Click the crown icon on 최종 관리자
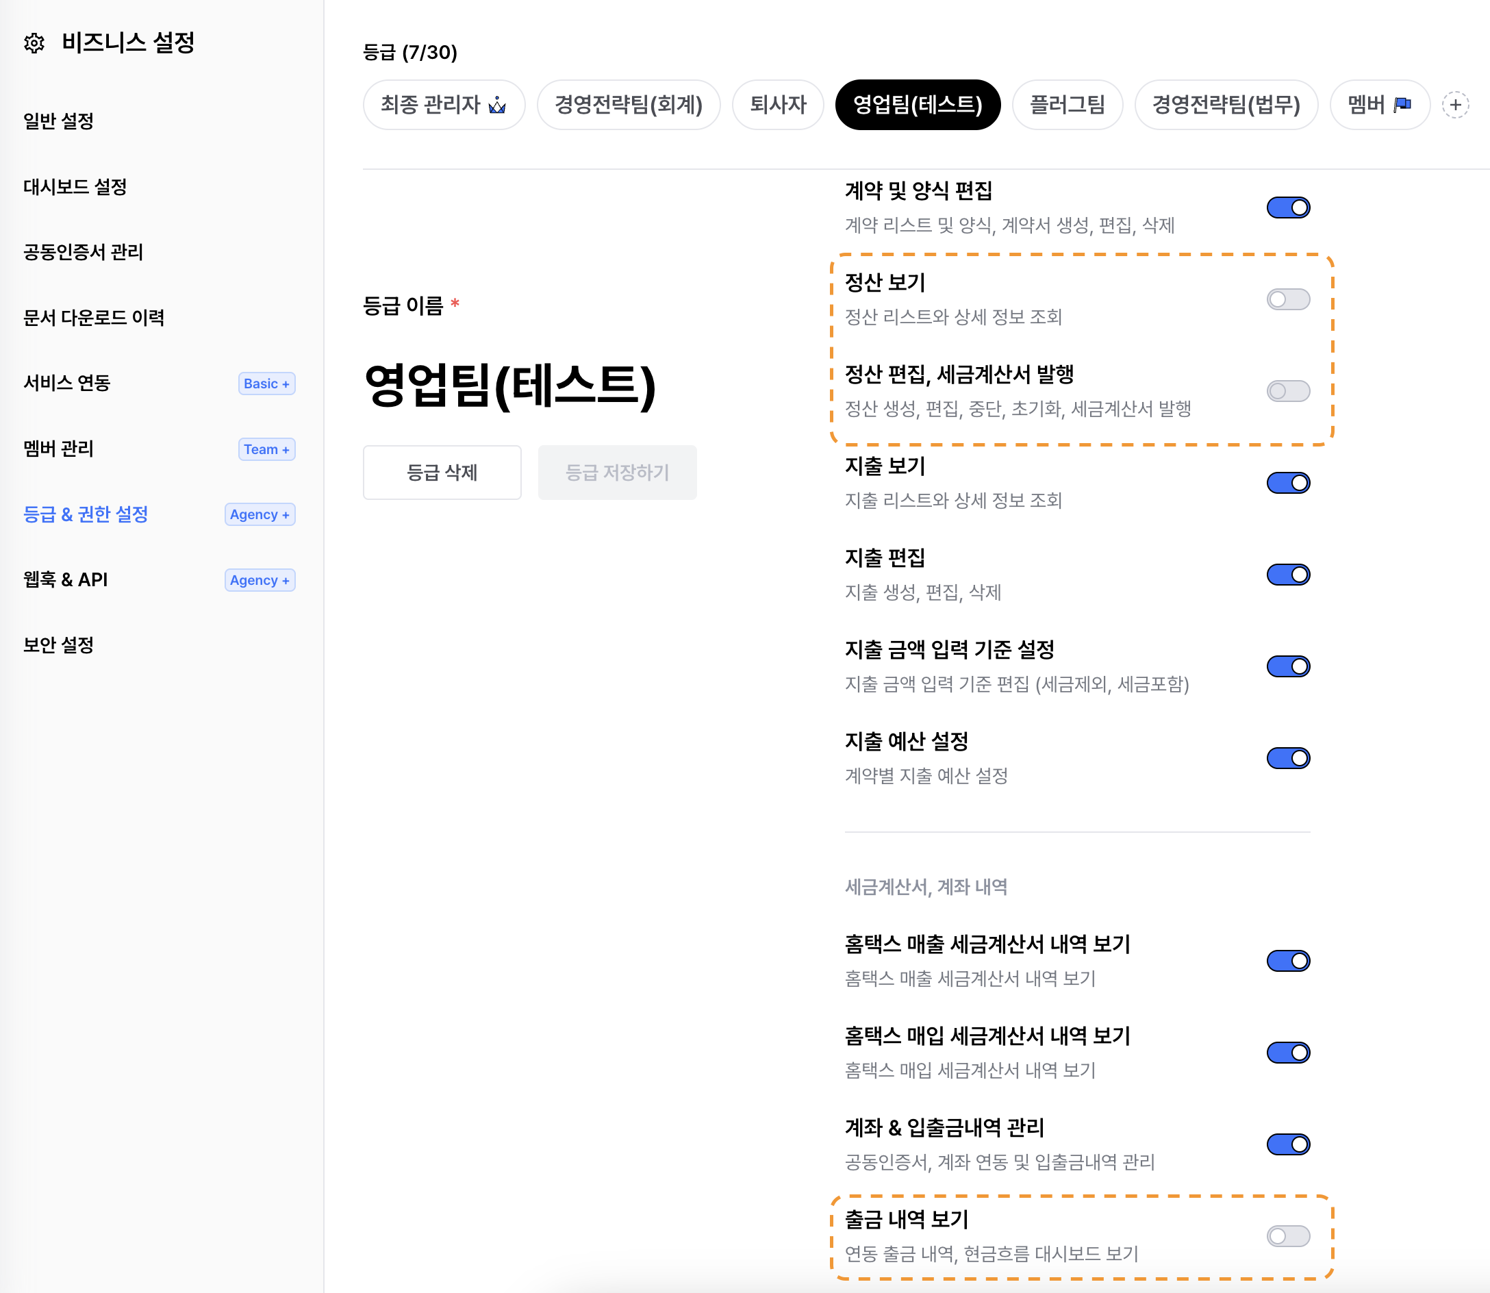The image size is (1490, 1293). click(x=497, y=105)
